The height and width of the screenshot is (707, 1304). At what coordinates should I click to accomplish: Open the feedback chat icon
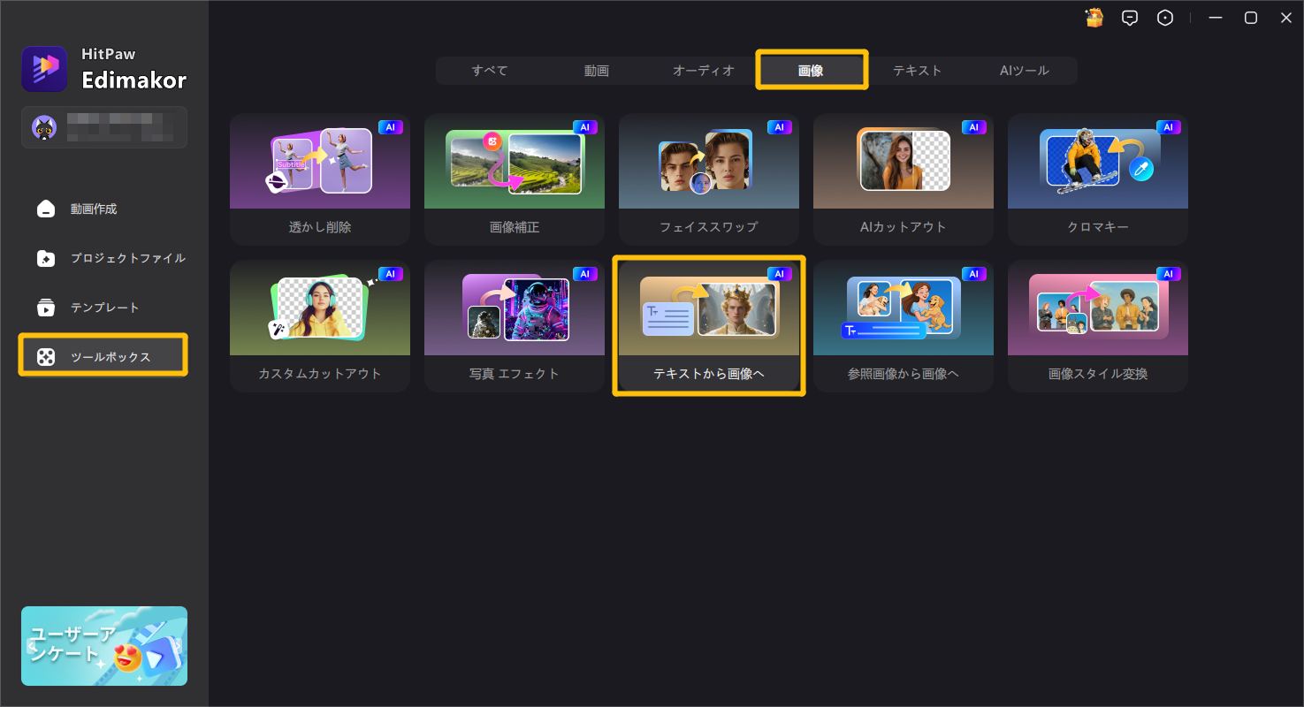(x=1129, y=18)
